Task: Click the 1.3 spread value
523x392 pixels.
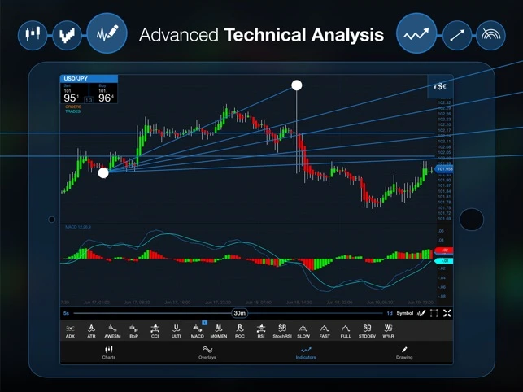Action: [x=89, y=100]
